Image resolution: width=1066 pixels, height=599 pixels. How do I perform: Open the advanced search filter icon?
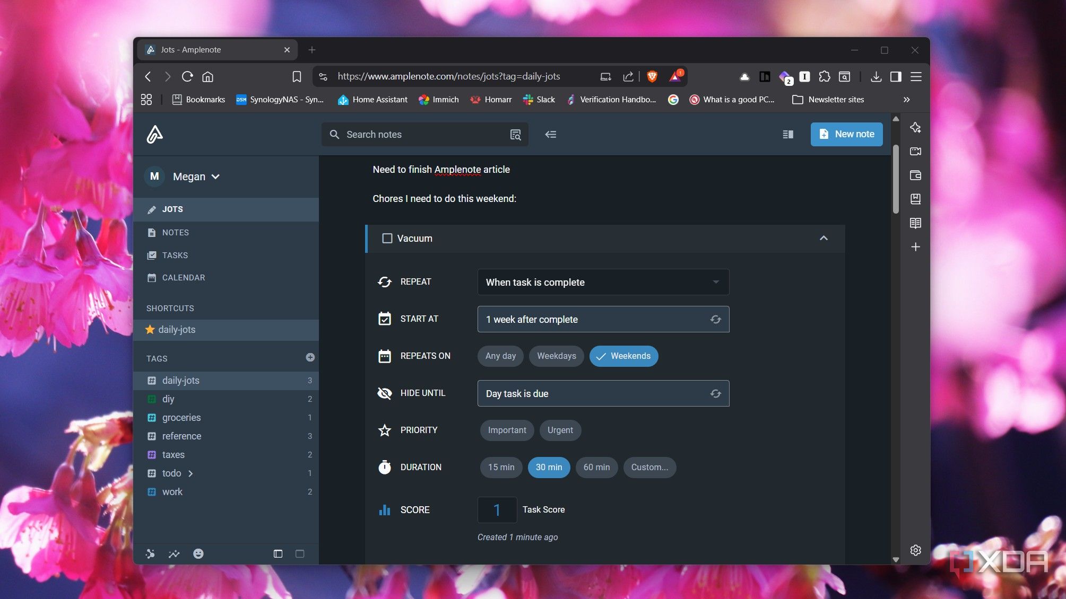[x=515, y=135]
